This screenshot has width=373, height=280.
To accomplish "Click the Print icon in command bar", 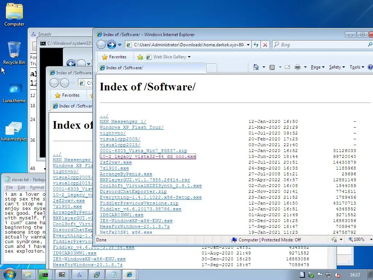I will (x=297, y=67).
